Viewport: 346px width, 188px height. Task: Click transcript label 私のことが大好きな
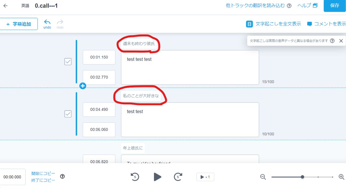point(141,96)
